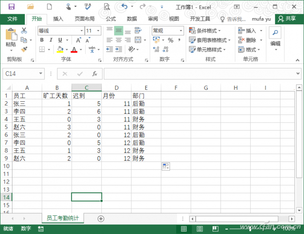304x234 pixels.
Task: Expand the Name Box dropdown
Action: coord(40,73)
